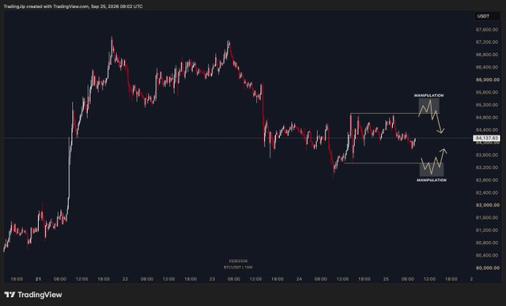The width and height of the screenshot is (506, 306).
Task: Click the bold 82,000.00 price label
Action: [x=487, y=205]
